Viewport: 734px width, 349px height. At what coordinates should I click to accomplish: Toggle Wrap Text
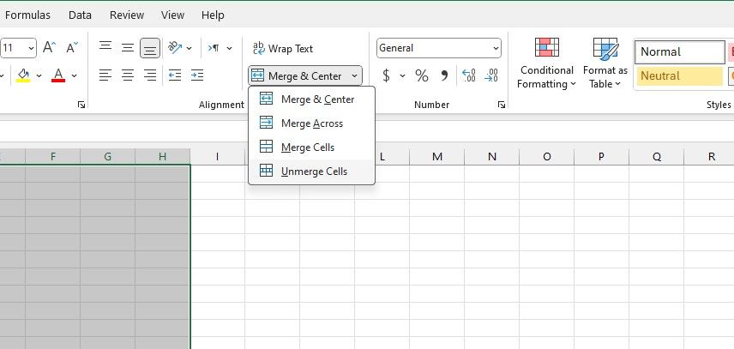point(283,48)
